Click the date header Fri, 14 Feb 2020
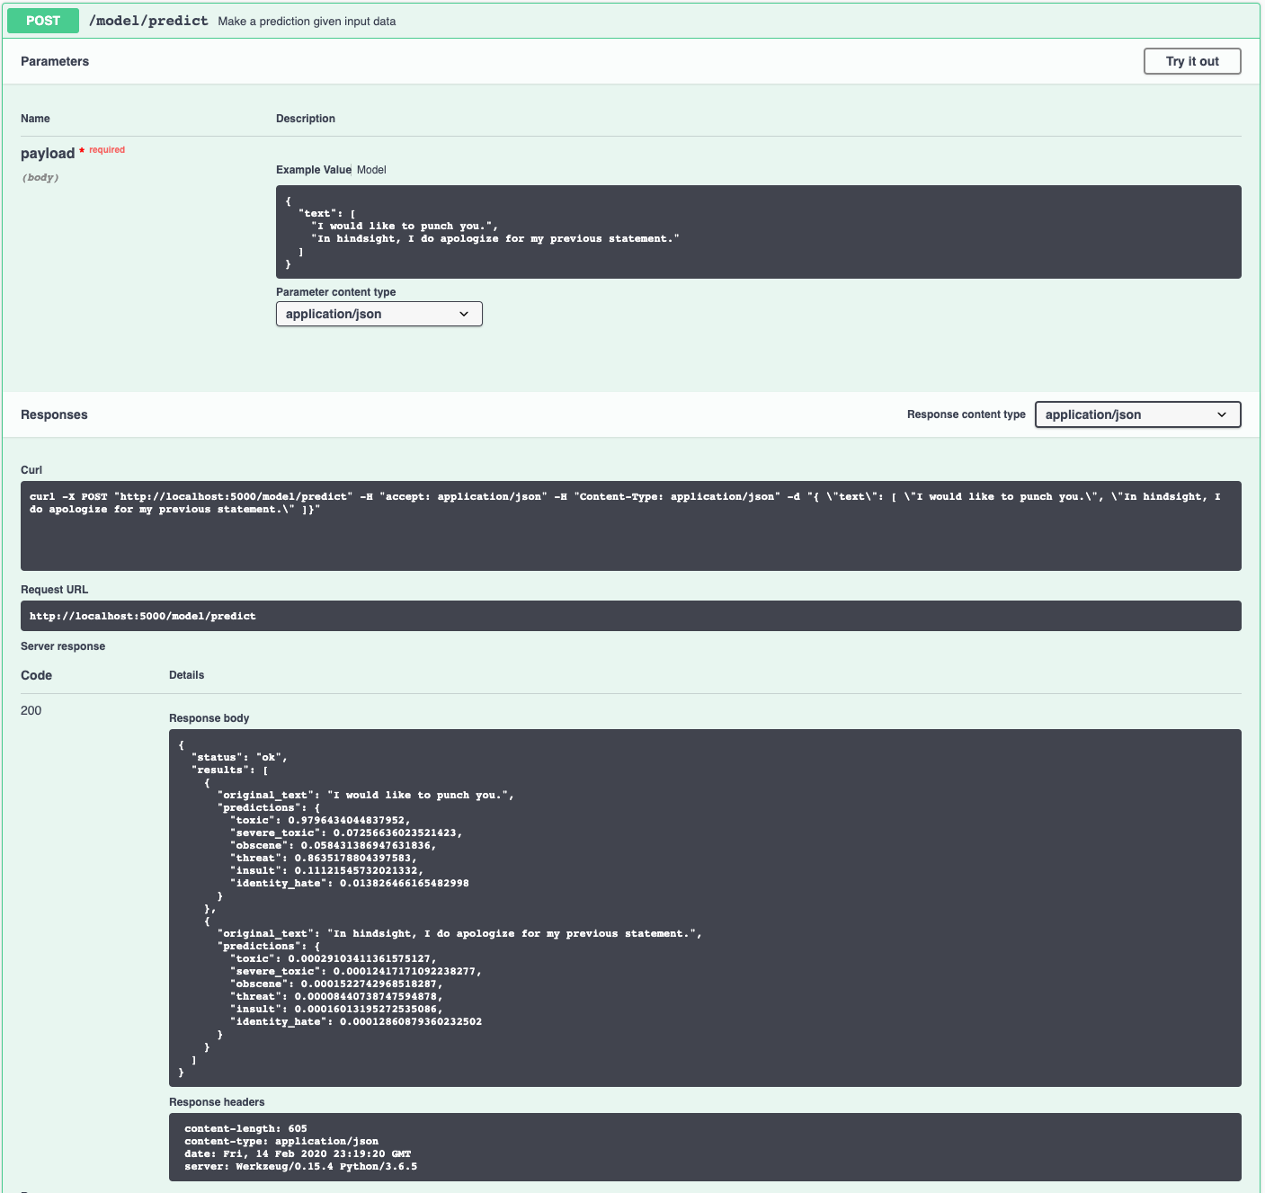1265x1193 pixels. 298,1154
